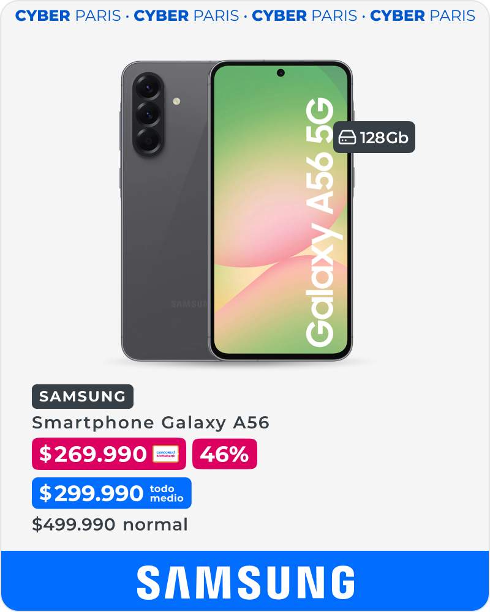This screenshot has width=490, height=612.
Task: Click the last CYBER PARIS header text
Action: 423,16
